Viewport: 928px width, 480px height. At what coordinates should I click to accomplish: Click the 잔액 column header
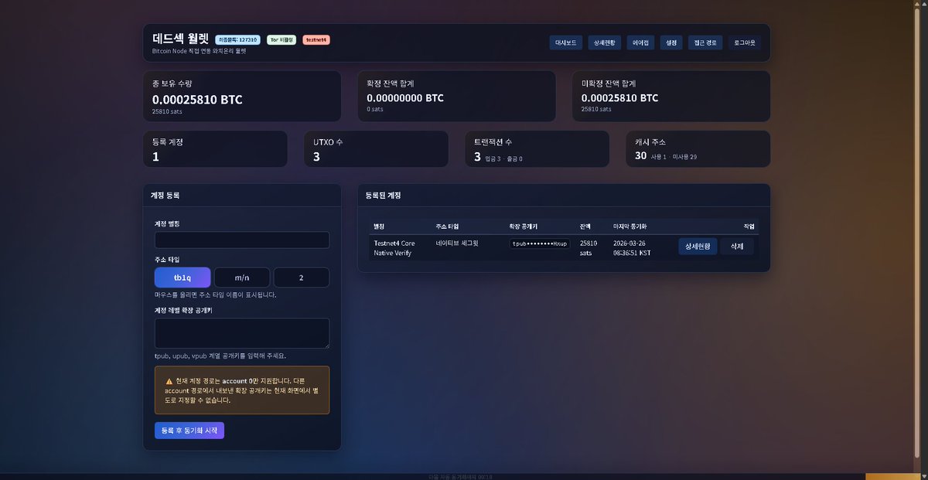click(x=585, y=226)
